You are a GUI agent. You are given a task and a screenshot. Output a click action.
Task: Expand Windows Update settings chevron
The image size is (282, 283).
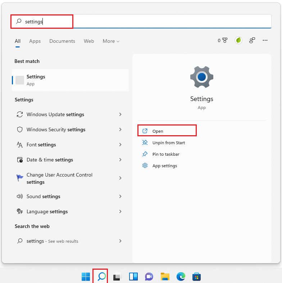pyautogui.click(x=120, y=114)
